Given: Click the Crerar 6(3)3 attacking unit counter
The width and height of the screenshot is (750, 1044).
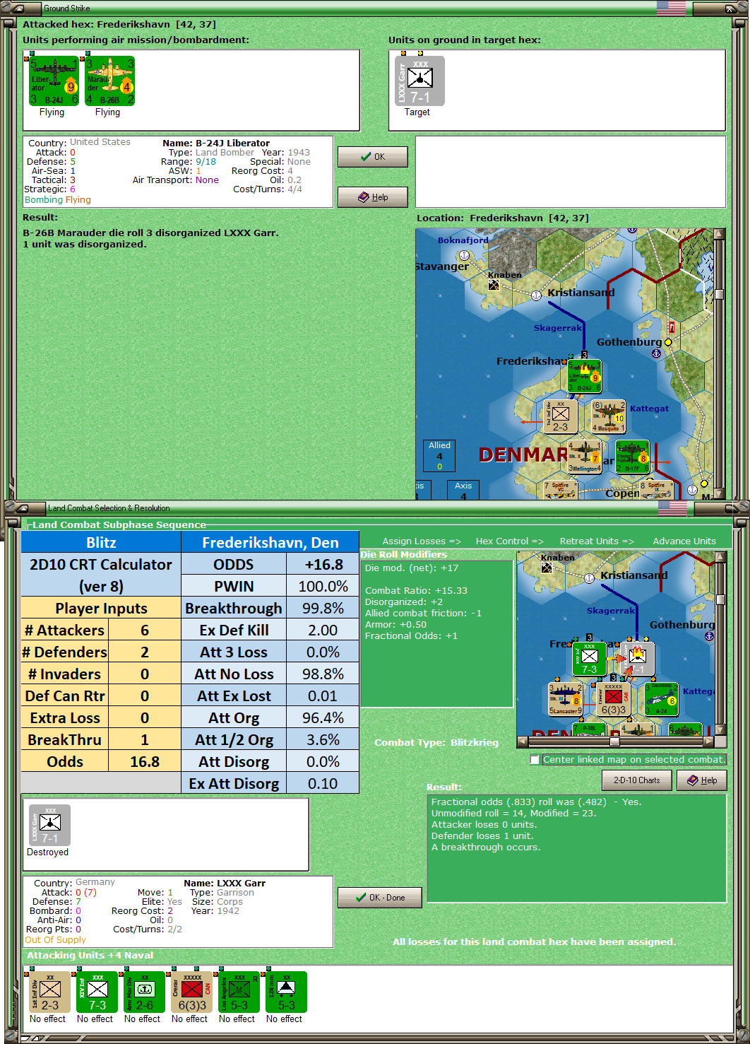Looking at the screenshot, I should (190, 992).
